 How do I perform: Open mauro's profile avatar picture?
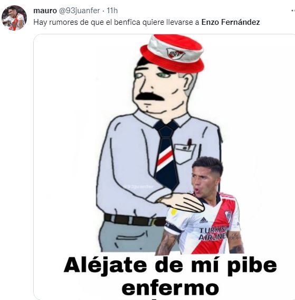[x=14, y=18]
